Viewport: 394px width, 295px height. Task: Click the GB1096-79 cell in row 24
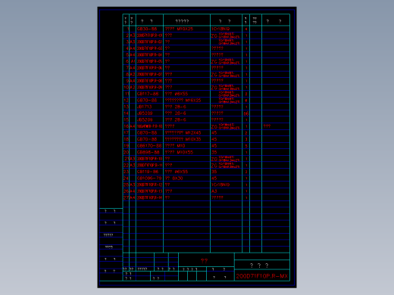coord(149,179)
